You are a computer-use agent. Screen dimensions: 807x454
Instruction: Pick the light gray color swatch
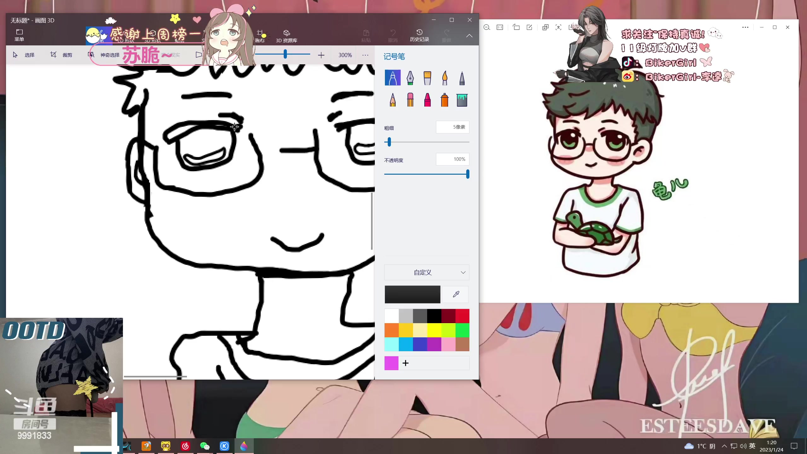pos(406,316)
